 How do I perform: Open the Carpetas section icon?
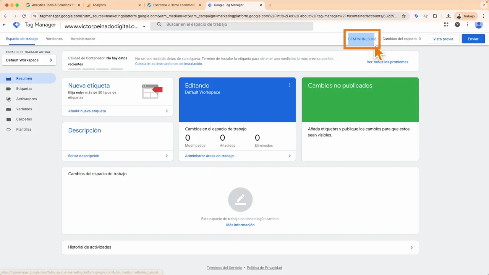coord(9,119)
